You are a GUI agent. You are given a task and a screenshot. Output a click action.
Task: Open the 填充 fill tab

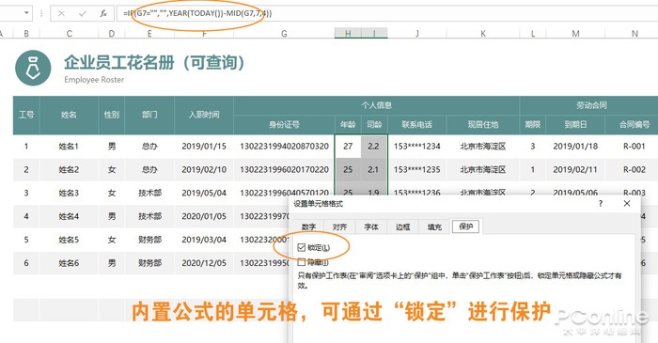pyautogui.click(x=434, y=226)
